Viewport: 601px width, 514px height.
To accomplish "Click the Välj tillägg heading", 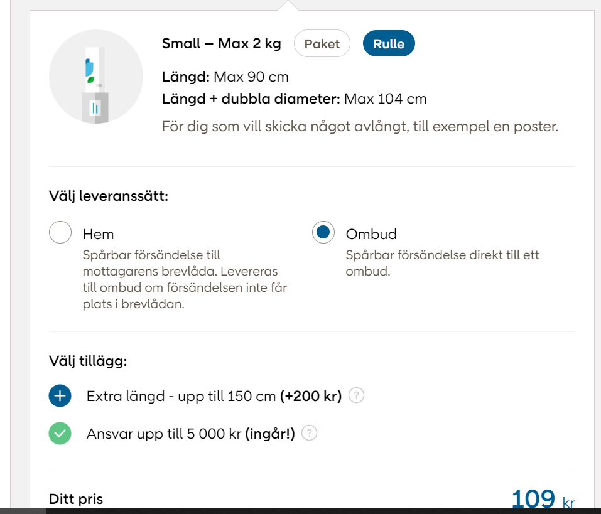I will tap(88, 361).
